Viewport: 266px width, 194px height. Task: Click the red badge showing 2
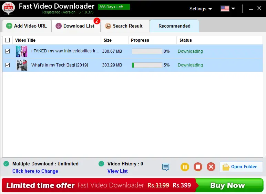pos(97,21)
